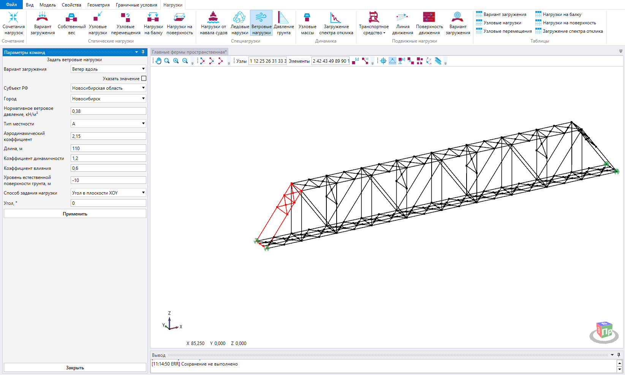Image resolution: width=625 pixels, height=375 pixels.
Task: Switch to the Геометрия ribbon tab
Action: coord(98,5)
